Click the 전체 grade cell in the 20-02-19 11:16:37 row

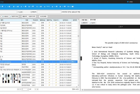42,57
